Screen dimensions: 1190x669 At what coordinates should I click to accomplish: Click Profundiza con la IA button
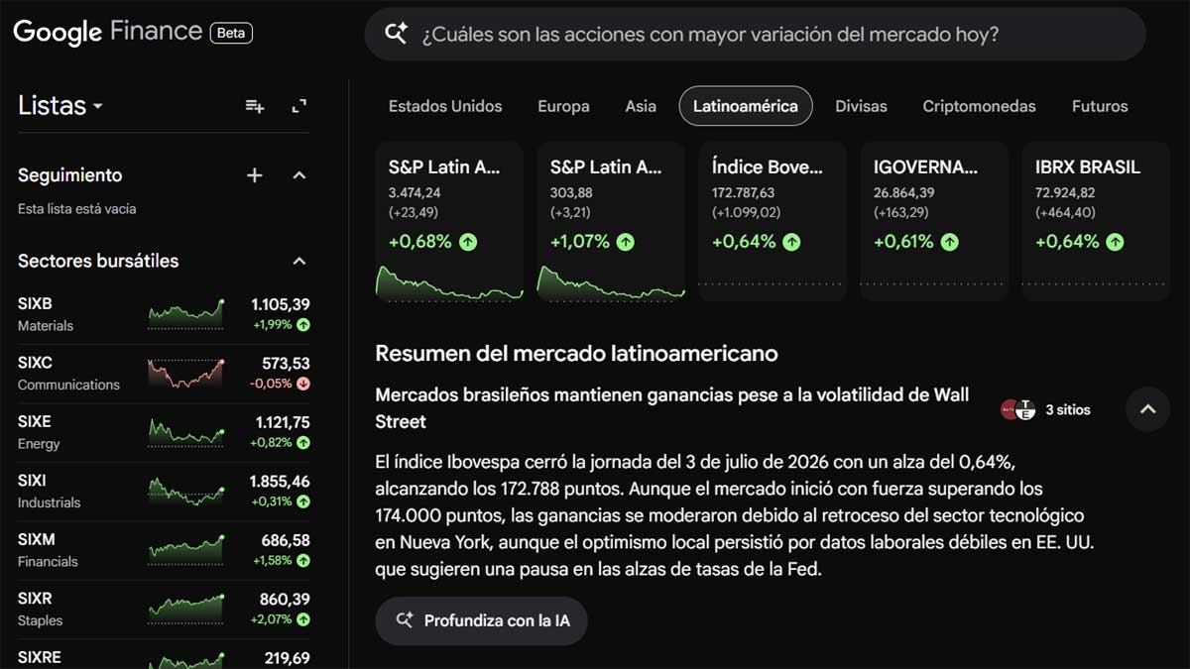[x=481, y=620]
